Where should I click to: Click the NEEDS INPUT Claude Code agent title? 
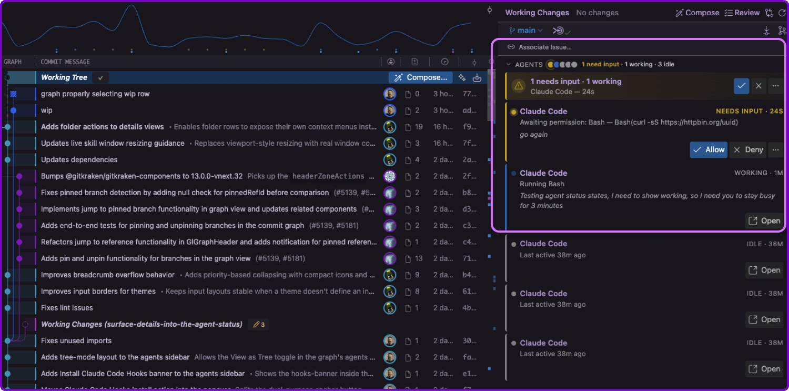point(543,112)
